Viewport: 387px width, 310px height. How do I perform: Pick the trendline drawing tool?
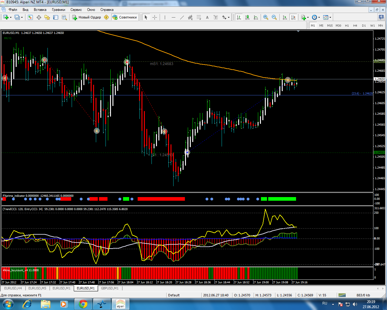tap(182, 17)
